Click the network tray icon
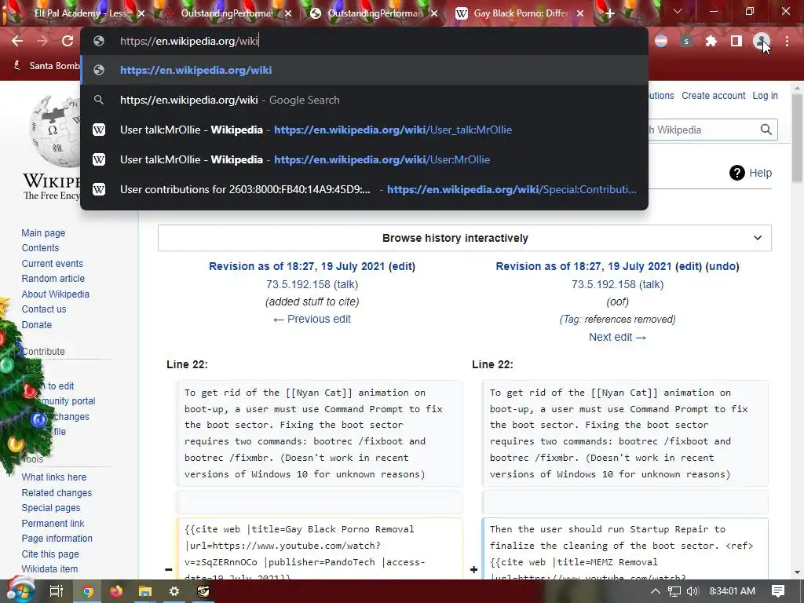Image resolution: width=804 pixels, height=603 pixels. tap(674, 591)
